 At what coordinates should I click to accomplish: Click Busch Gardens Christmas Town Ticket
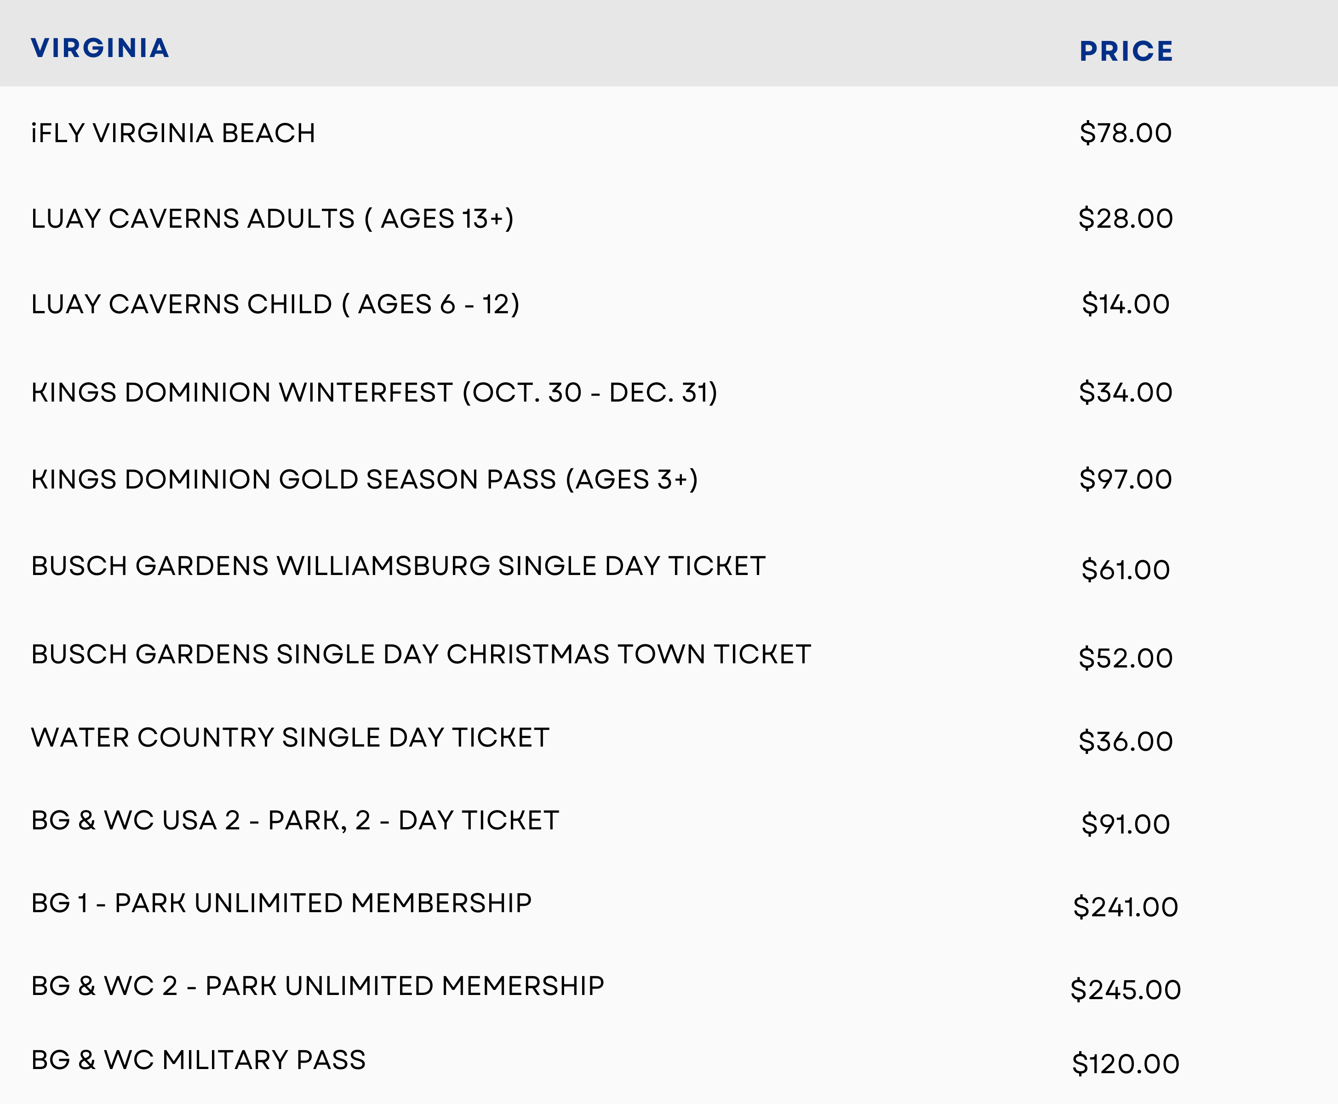pos(421,655)
